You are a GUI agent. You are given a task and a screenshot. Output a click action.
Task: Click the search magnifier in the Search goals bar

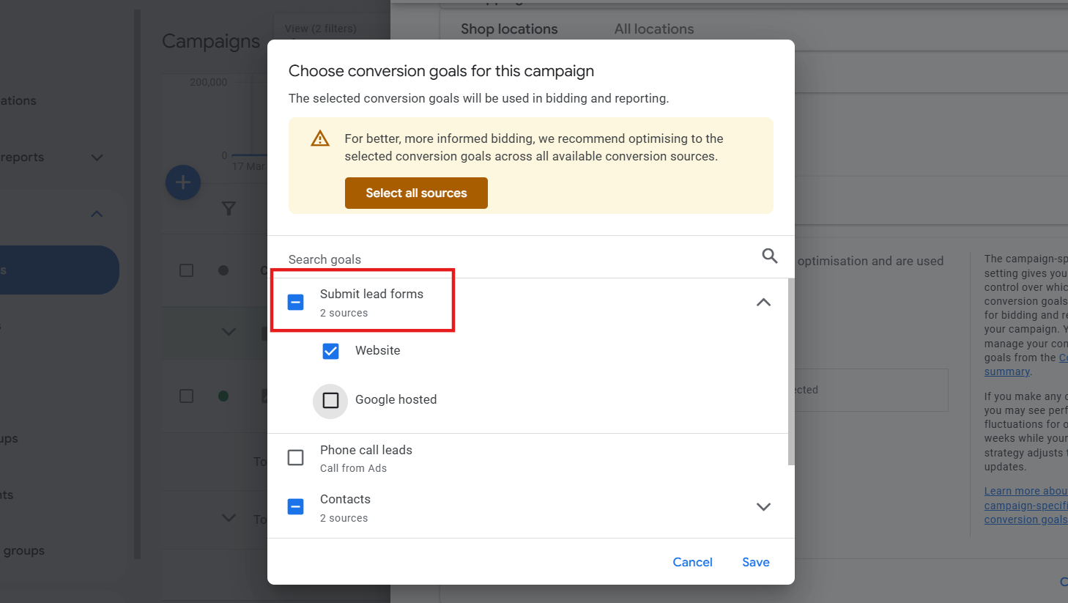(x=769, y=256)
